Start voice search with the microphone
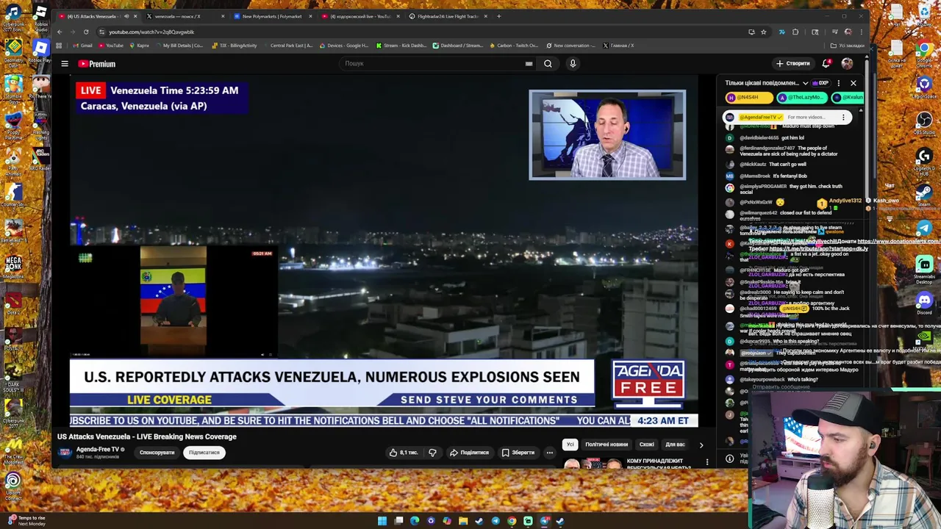The image size is (941, 529). (x=573, y=63)
